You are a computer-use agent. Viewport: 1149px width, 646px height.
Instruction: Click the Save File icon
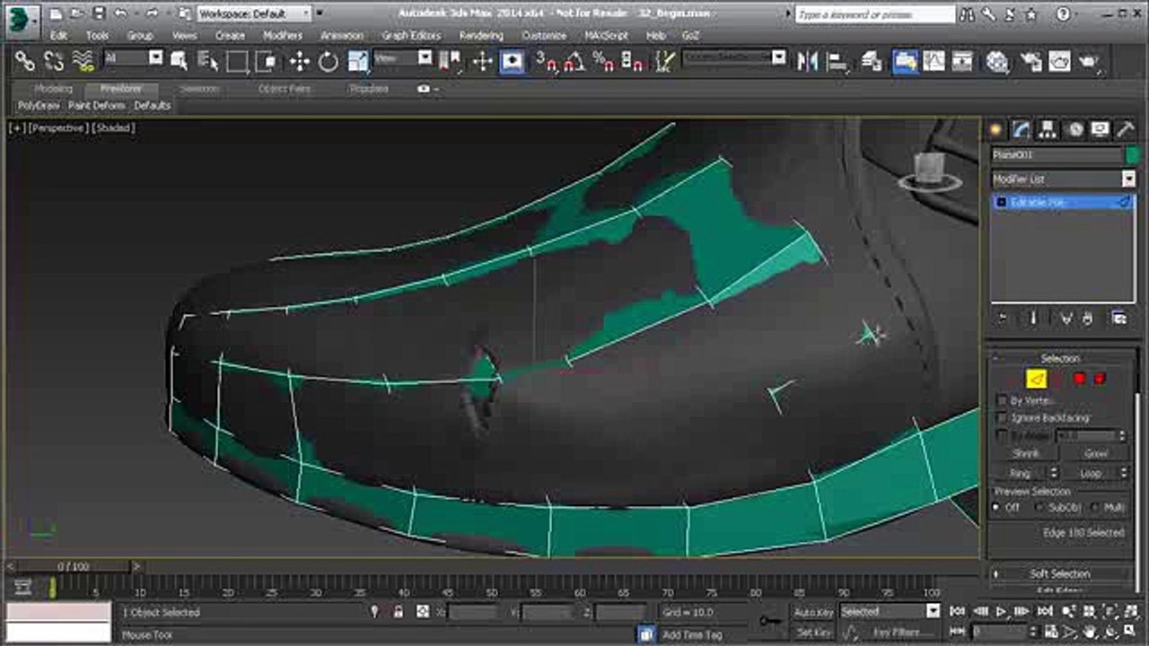coord(98,13)
